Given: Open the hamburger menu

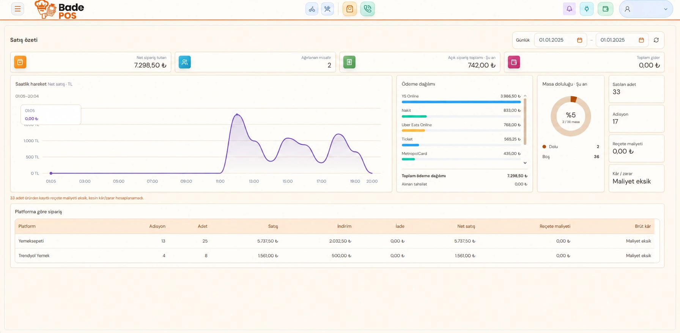Looking at the screenshot, I should (17, 9).
